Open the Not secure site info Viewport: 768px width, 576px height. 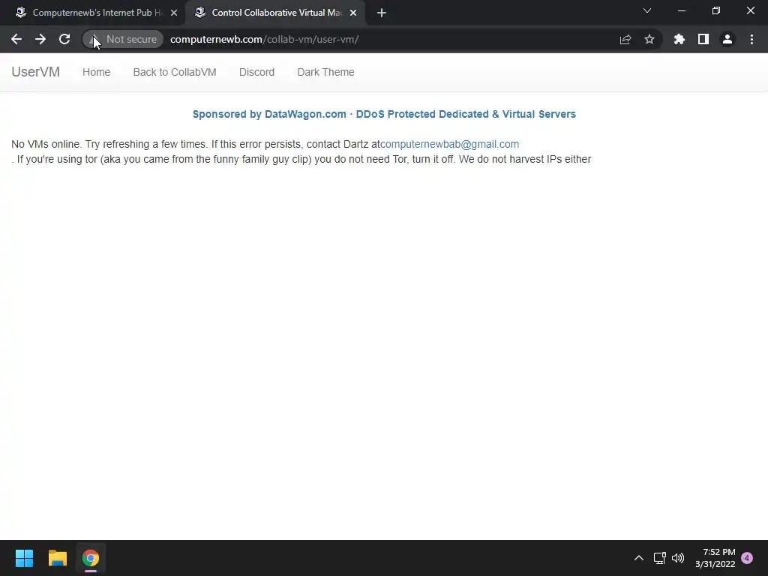coord(123,39)
